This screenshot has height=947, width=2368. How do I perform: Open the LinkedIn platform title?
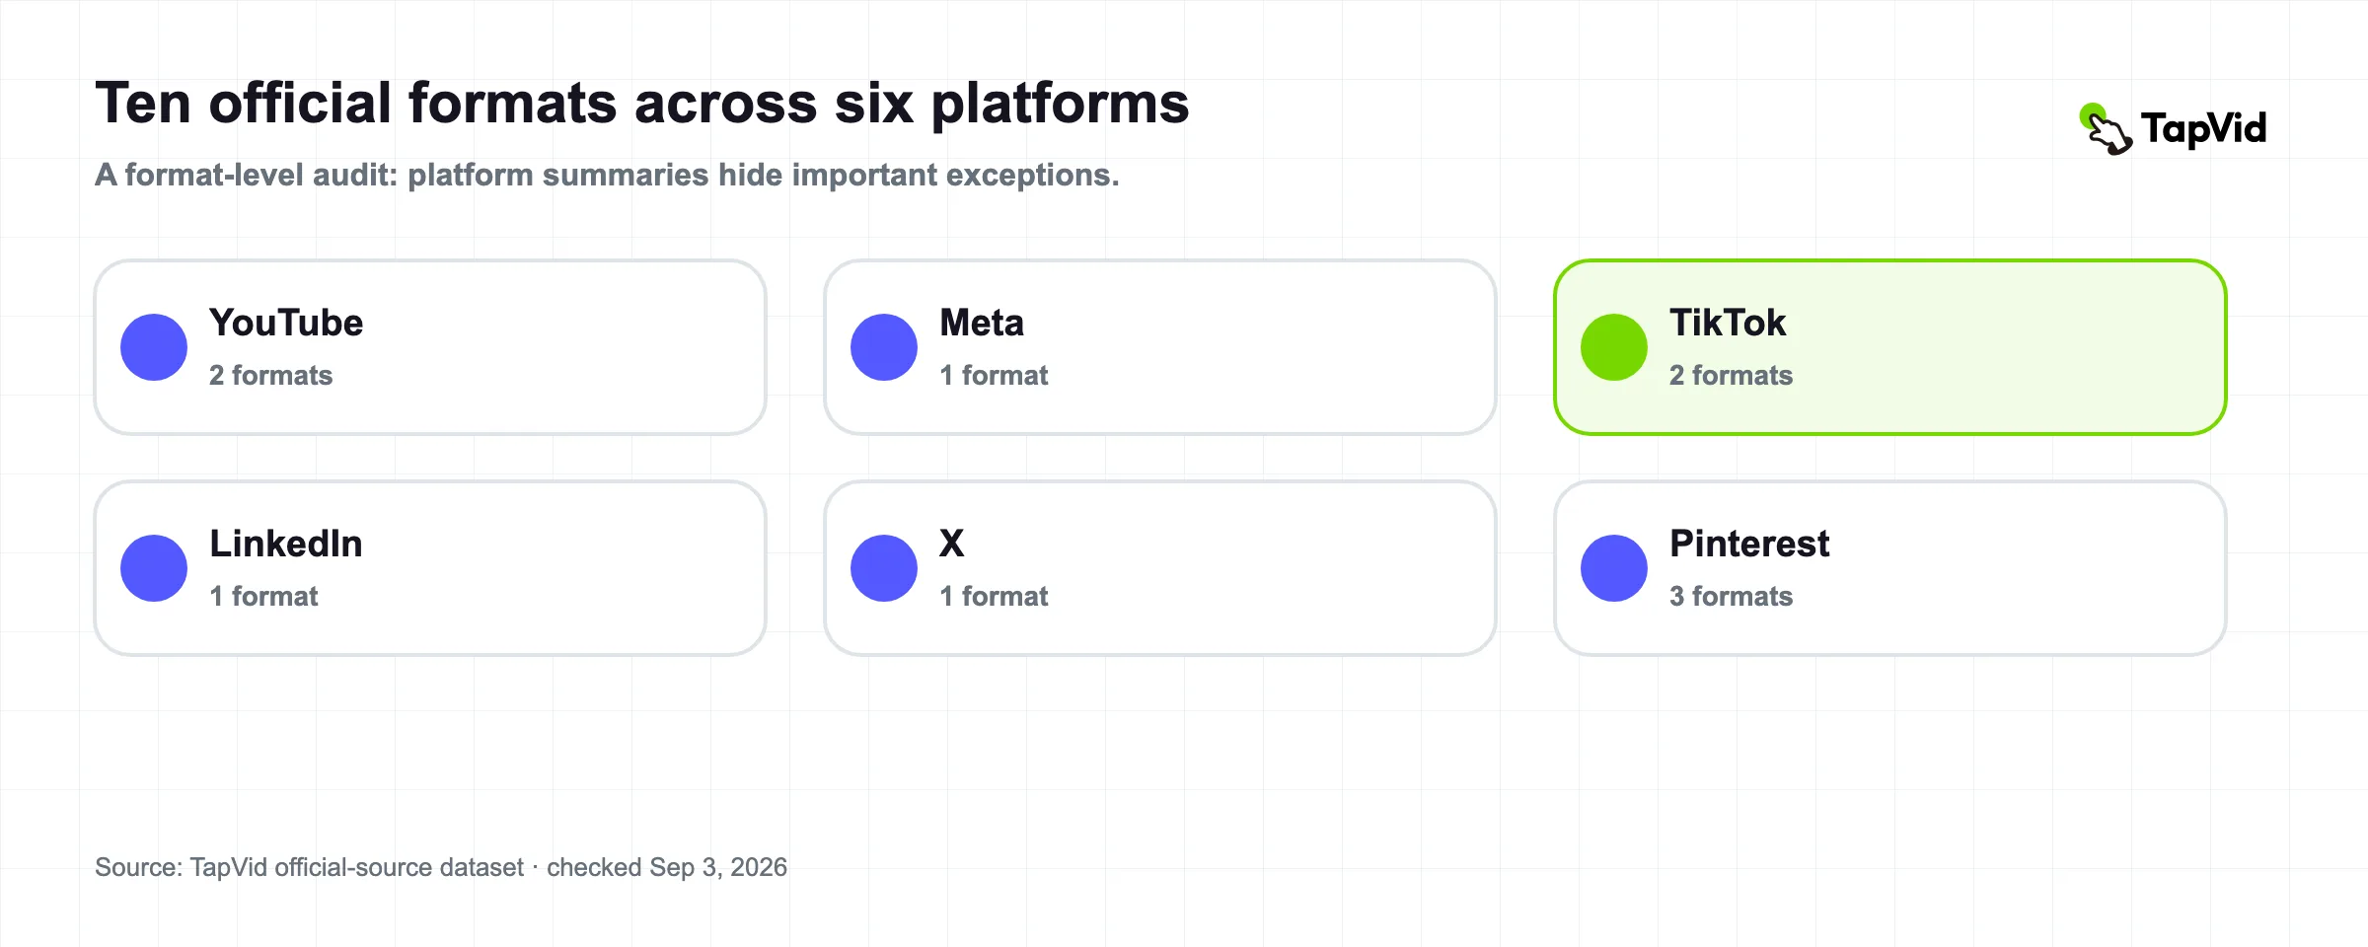tap(286, 544)
